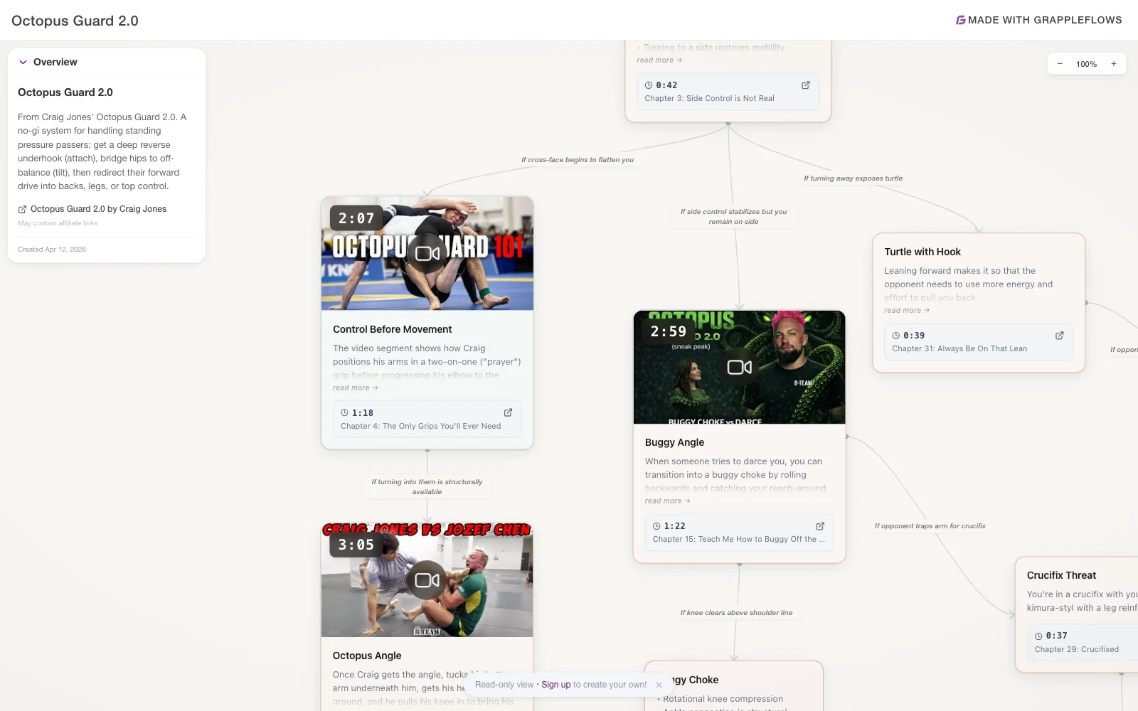This screenshot has width=1138, height=711.
Task: Play Craig Jones vs Jozef Chen video
Action: [x=427, y=580]
